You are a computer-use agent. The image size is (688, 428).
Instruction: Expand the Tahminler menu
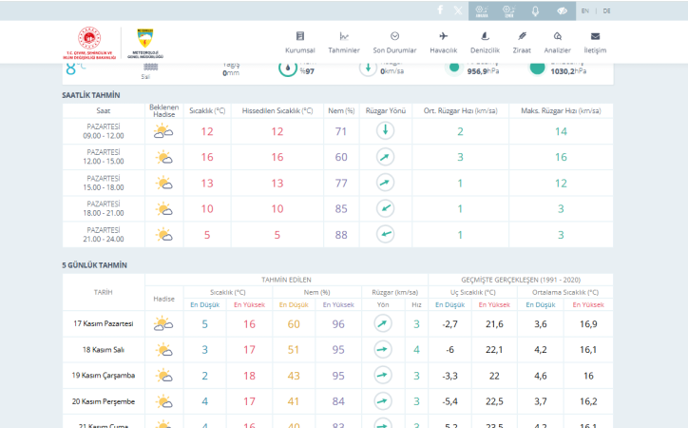point(344,42)
